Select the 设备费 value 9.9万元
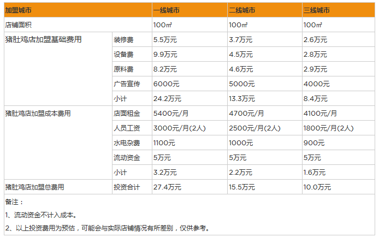 (167, 55)
